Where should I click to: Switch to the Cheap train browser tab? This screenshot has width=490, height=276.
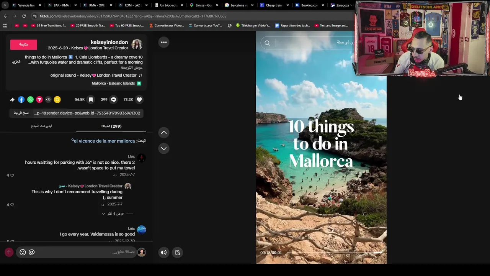coord(274,5)
